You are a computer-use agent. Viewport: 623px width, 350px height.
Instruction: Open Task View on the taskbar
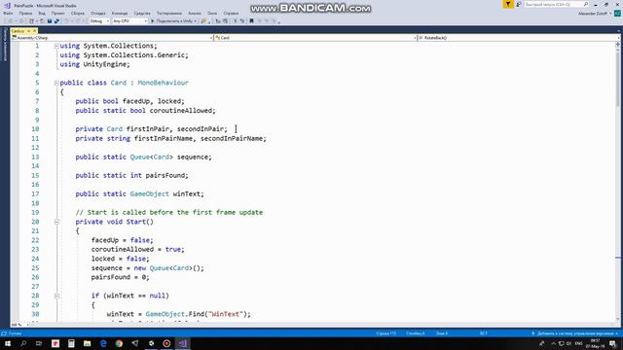coord(39,343)
